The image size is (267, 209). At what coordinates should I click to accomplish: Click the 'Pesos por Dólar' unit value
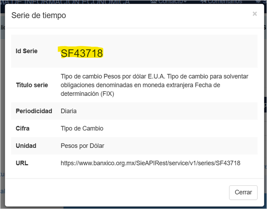(82, 146)
